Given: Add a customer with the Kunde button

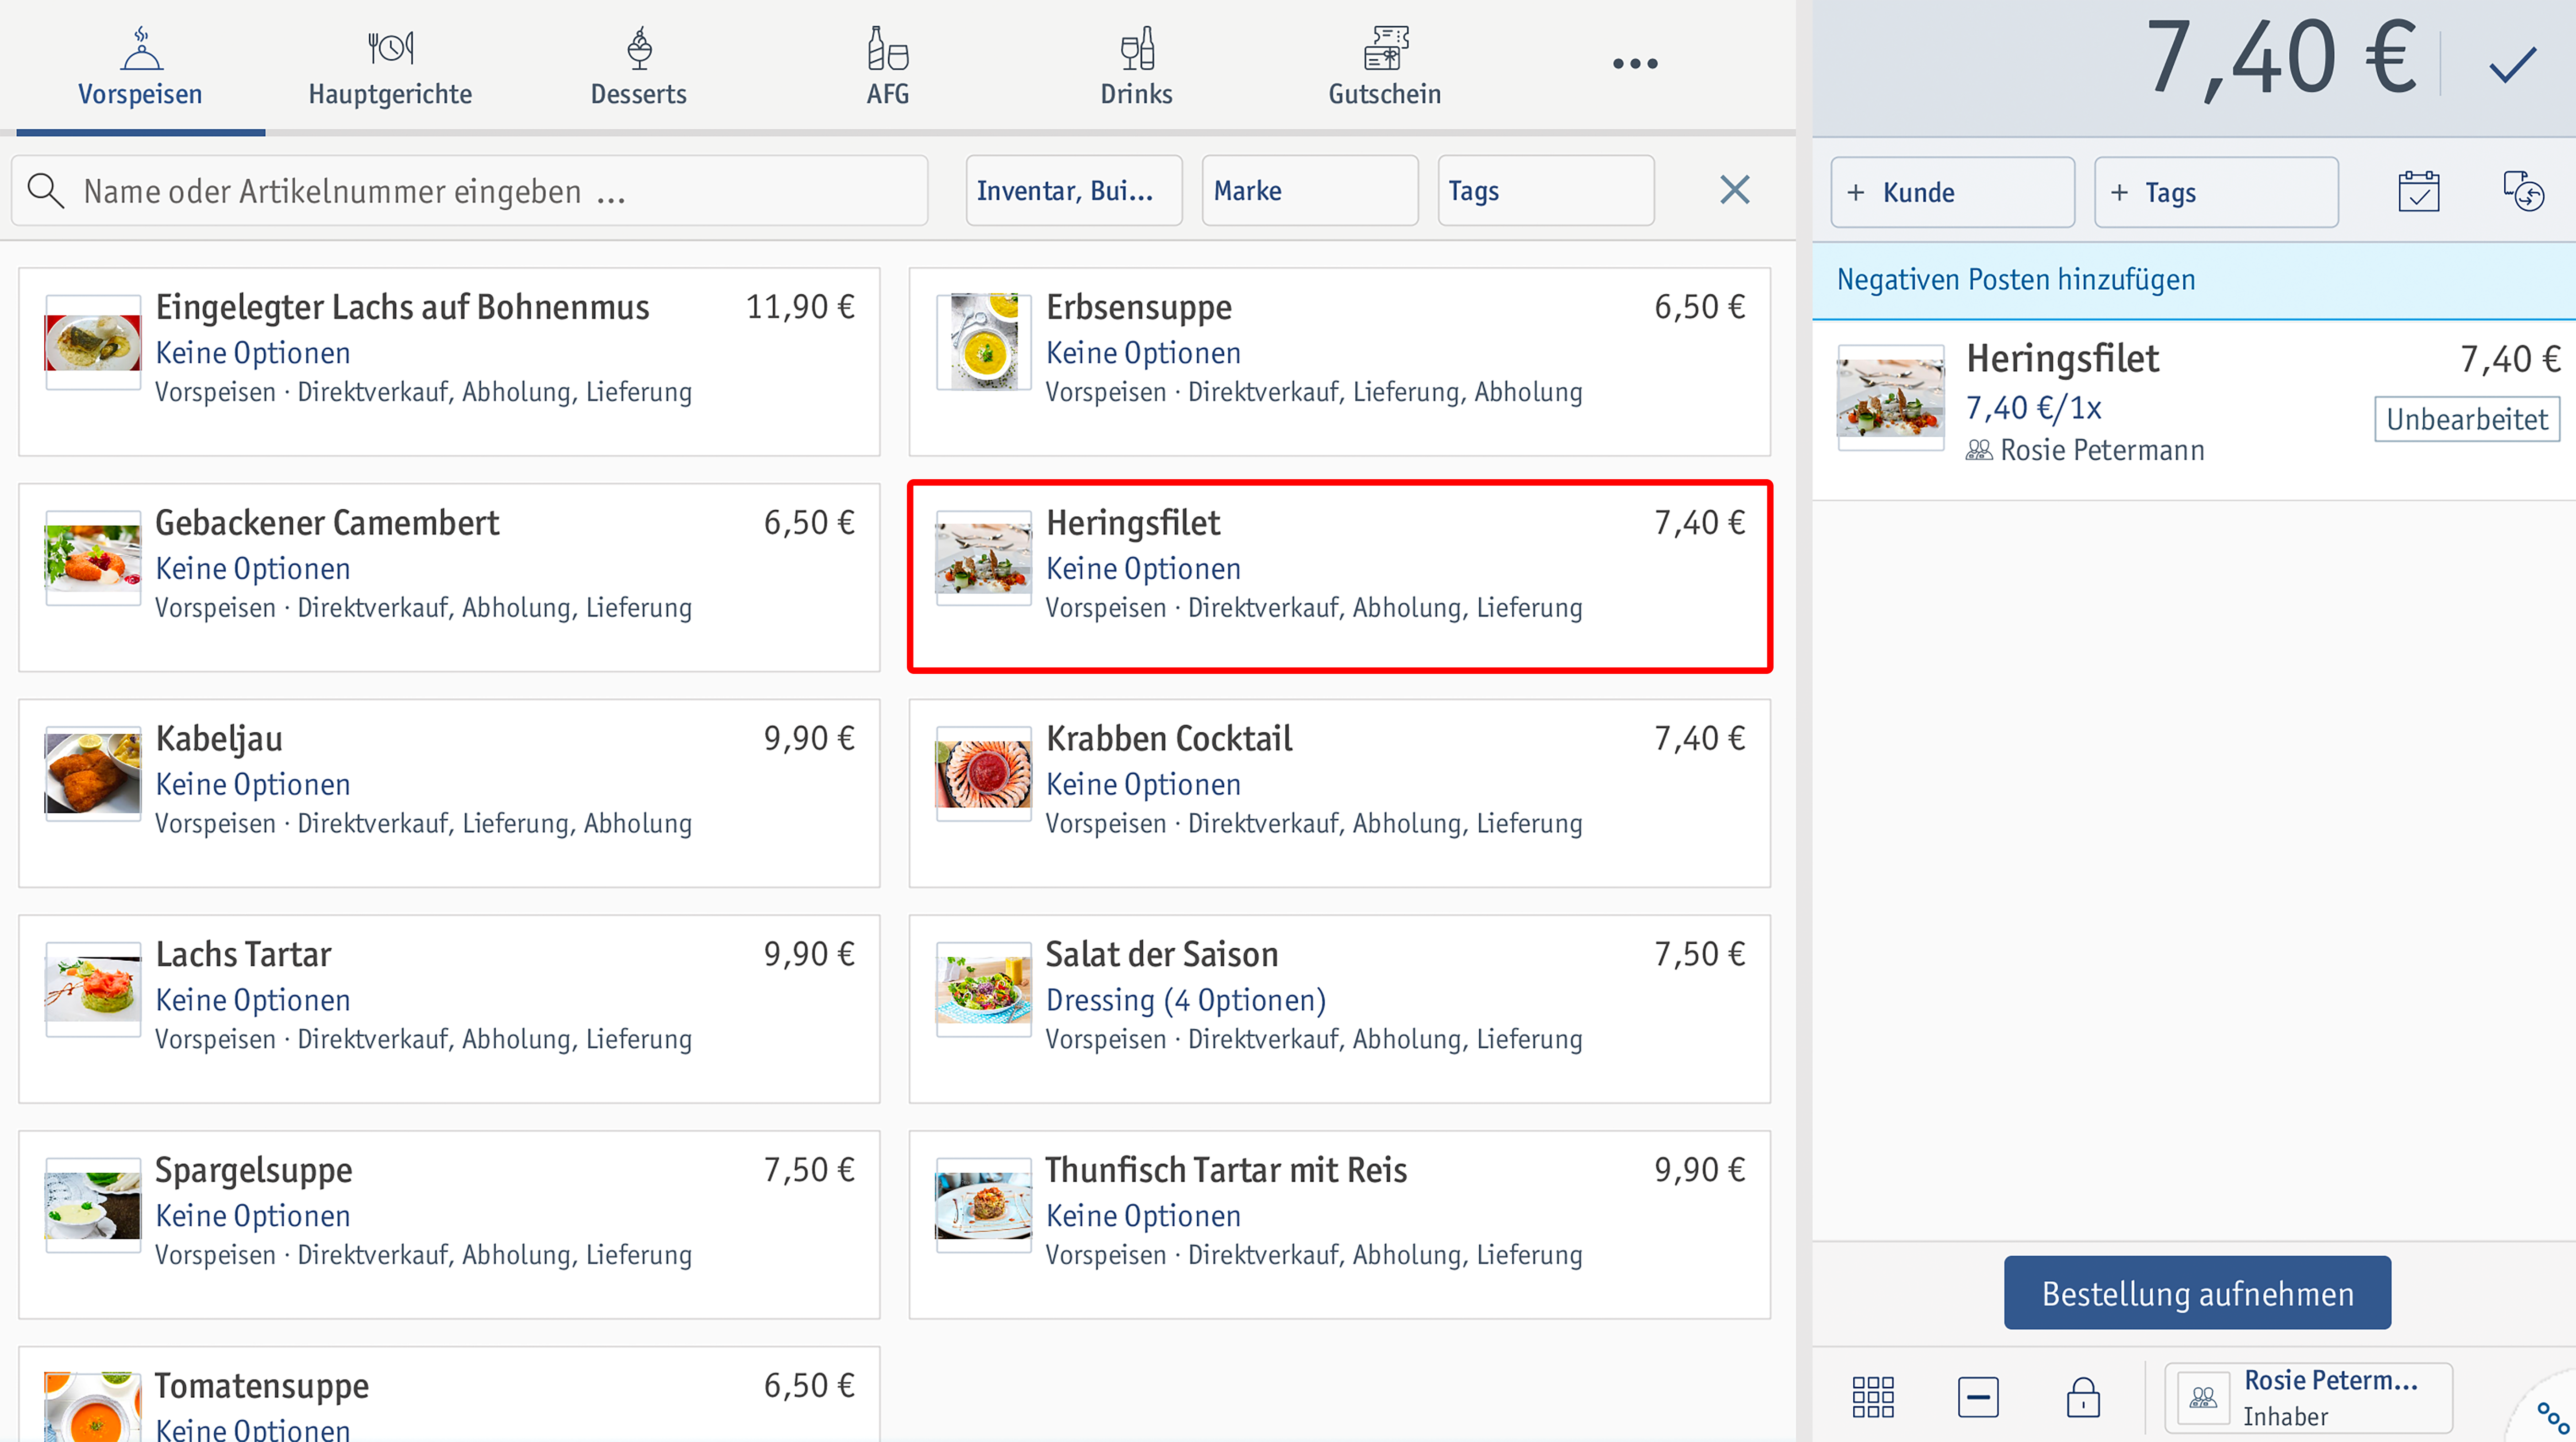Looking at the screenshot, I should (x=1952, y=192).
